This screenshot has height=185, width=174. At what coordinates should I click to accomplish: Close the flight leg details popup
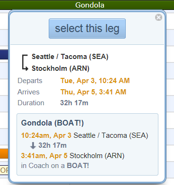click(x=158, y=17)
